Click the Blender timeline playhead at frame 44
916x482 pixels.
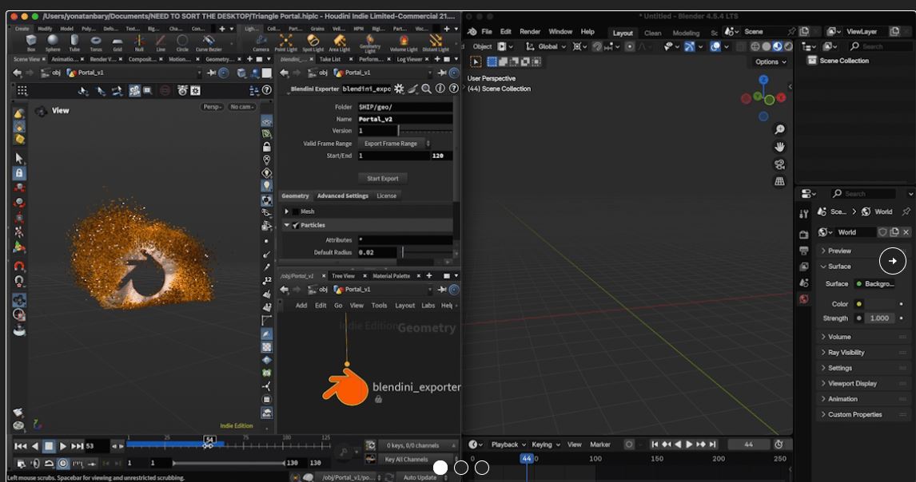tap(527, 459)
